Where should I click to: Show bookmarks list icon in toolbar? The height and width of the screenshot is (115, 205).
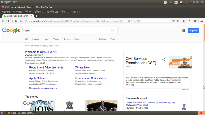tap(178, 21)
